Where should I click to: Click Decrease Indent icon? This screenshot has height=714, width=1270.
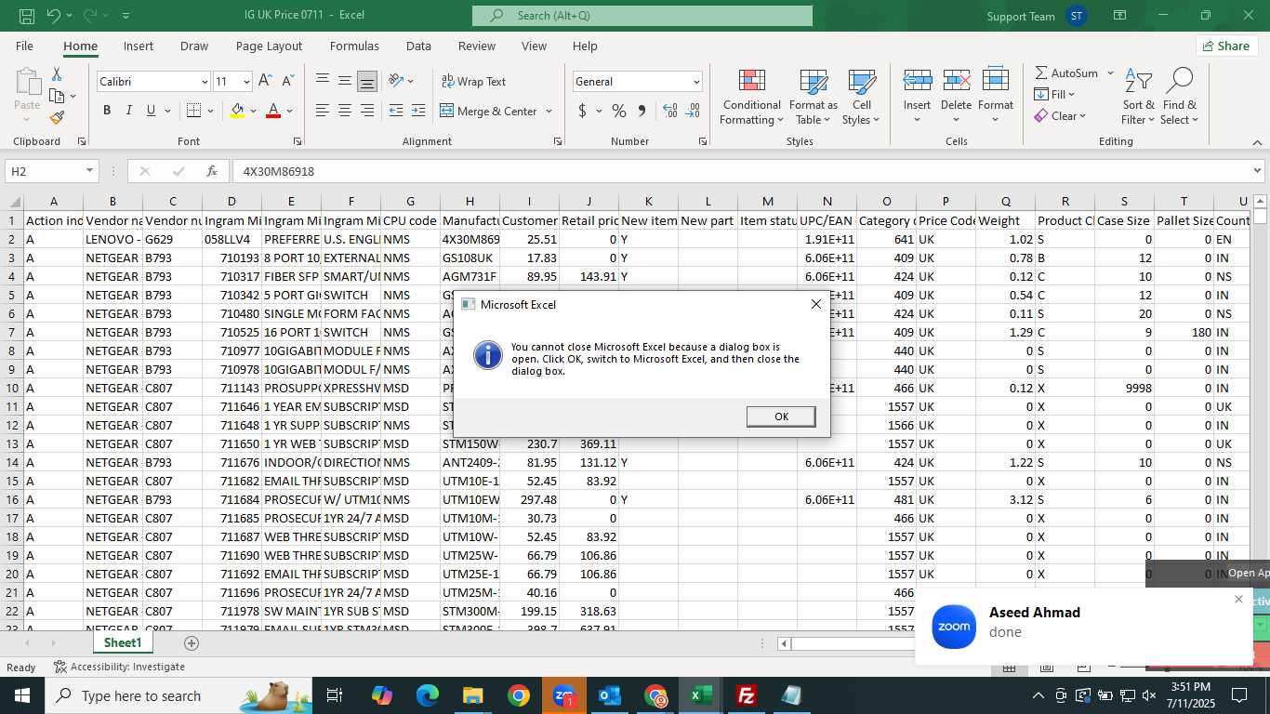pos(396,111)
